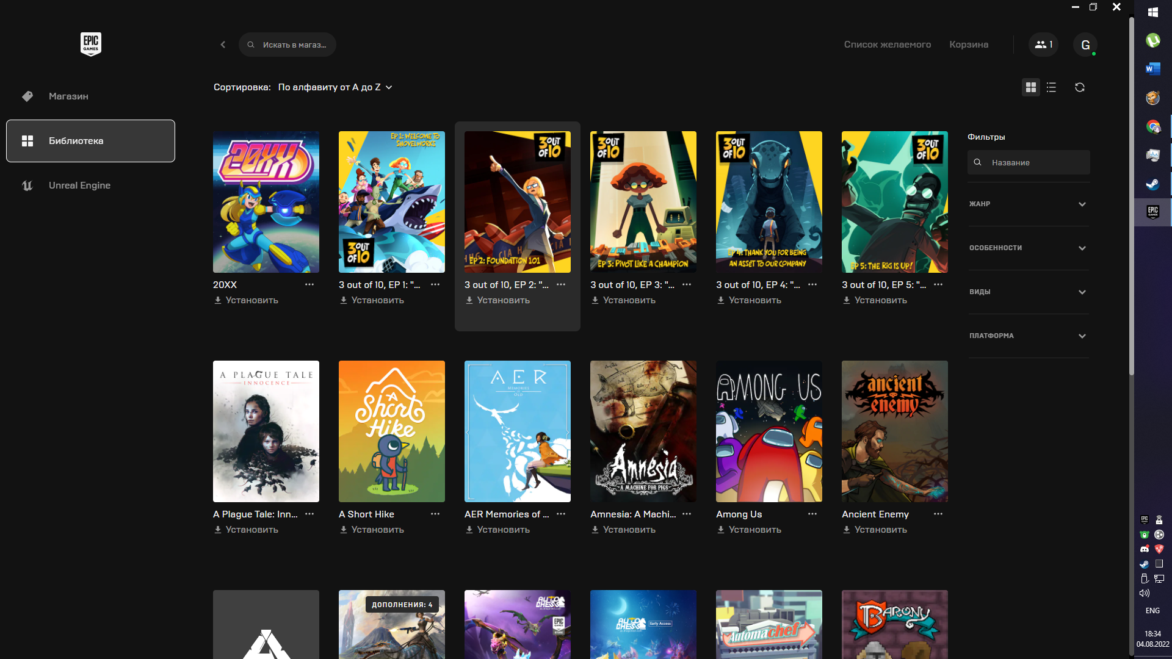1172x659 pixels.
Task: Open the friends list icon
Action: pyautogui.click(x=1043, y=45)
